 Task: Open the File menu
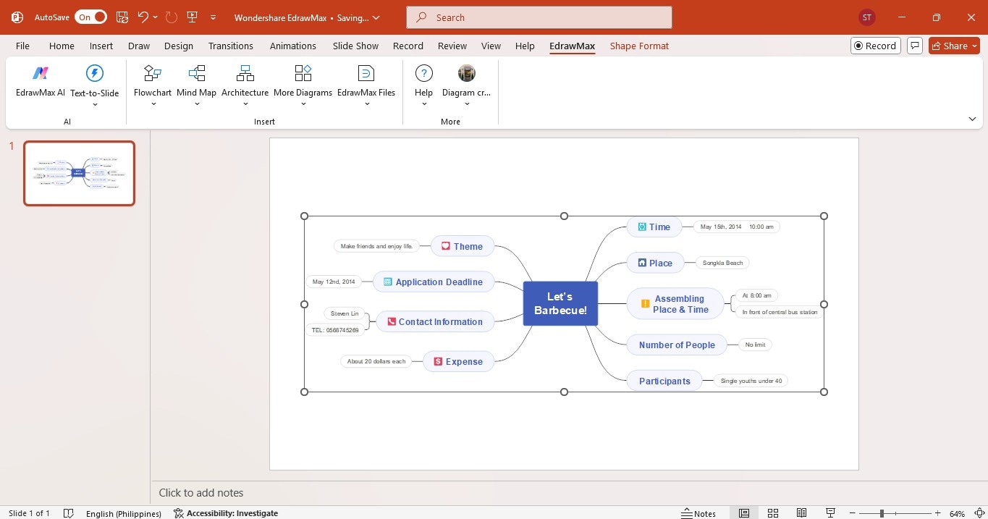[x=23, y=46]
